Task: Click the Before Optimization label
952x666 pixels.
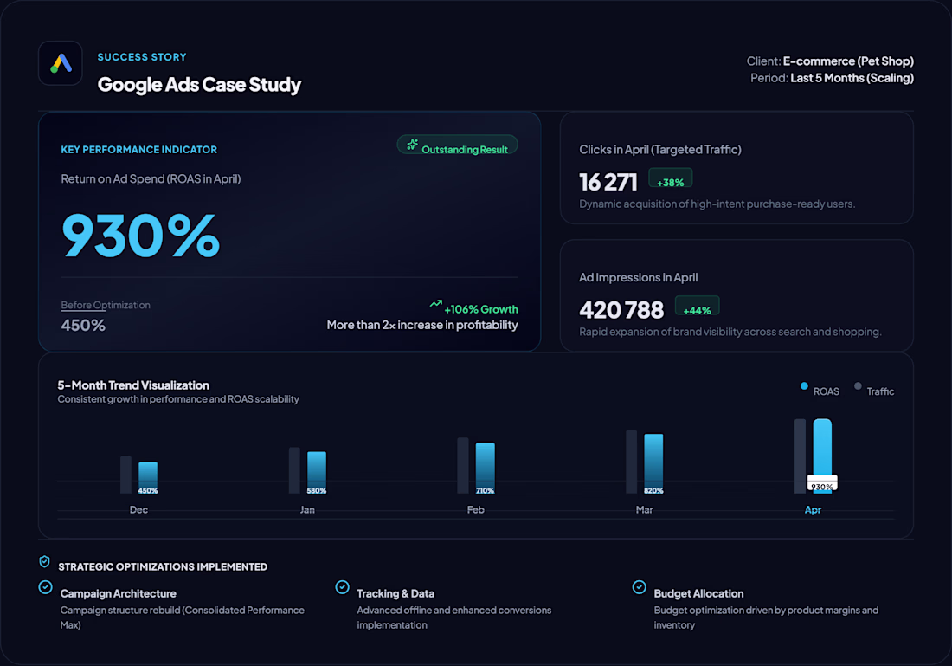Action: (x=106, y=305)
